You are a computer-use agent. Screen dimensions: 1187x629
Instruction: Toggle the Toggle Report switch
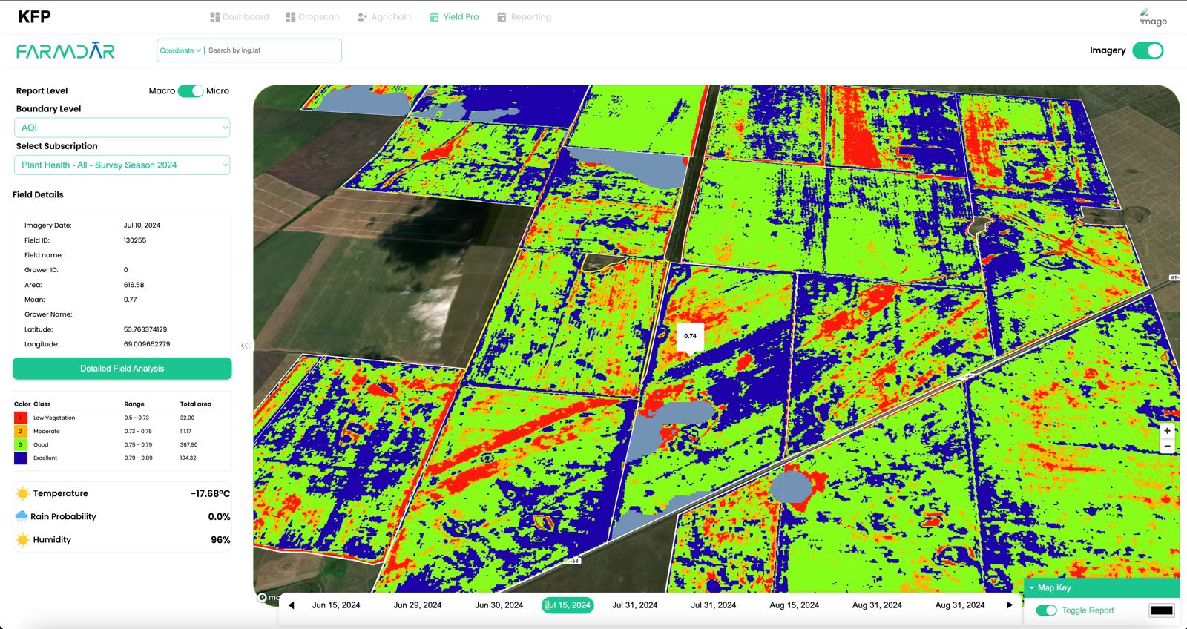pyautogui.click(x=1046, y=610)
